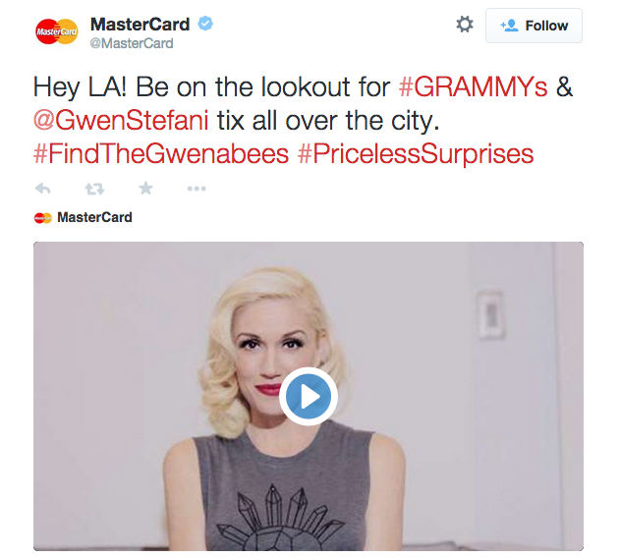Visit the @GwenStefani mention
The height and width of the screenshot is (557, 620).
121,120
